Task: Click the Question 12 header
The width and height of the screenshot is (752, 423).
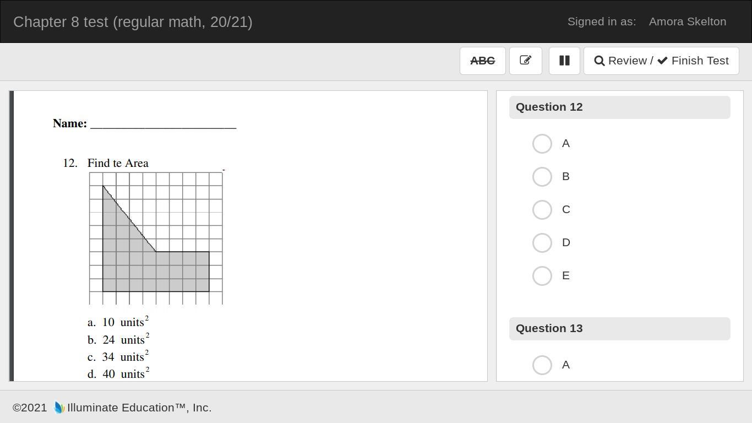Action: pos(619,107)
